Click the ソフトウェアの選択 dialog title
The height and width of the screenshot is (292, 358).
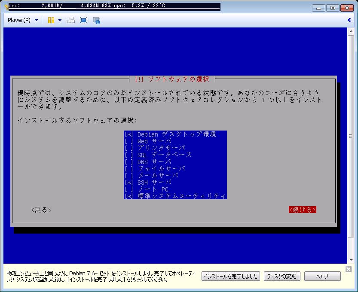172,79
